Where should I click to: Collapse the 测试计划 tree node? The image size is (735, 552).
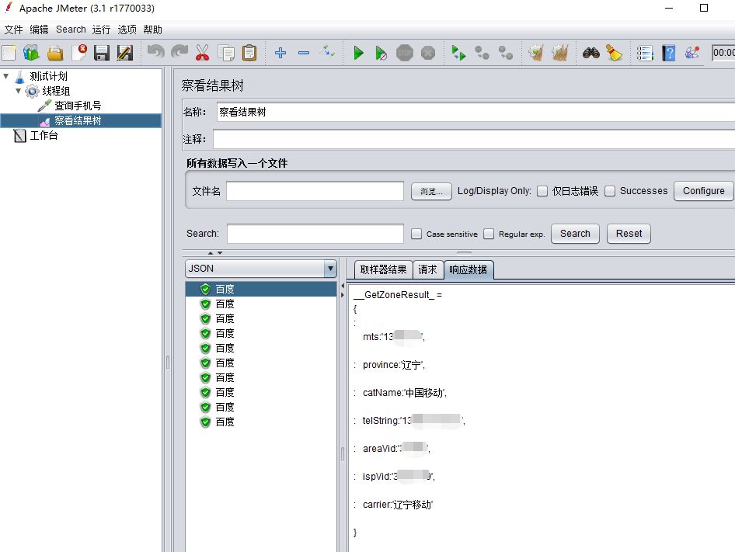6,76
